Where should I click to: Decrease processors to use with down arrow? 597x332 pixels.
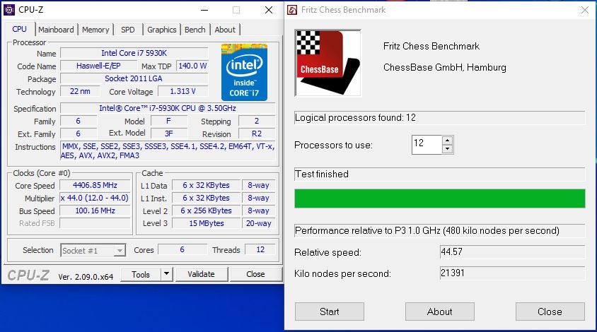(448, 149)
